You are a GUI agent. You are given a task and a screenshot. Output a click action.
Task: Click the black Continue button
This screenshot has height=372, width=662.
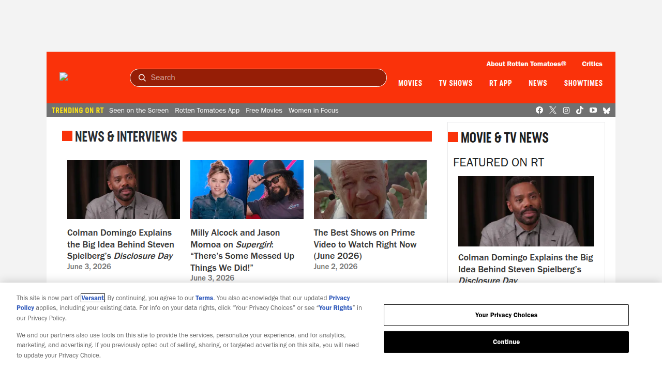pos(506,342)
